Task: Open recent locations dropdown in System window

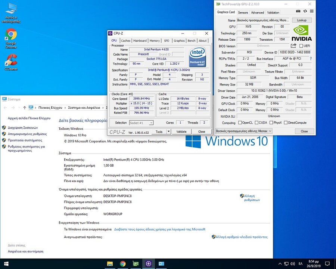Action: tap(19, 108)
